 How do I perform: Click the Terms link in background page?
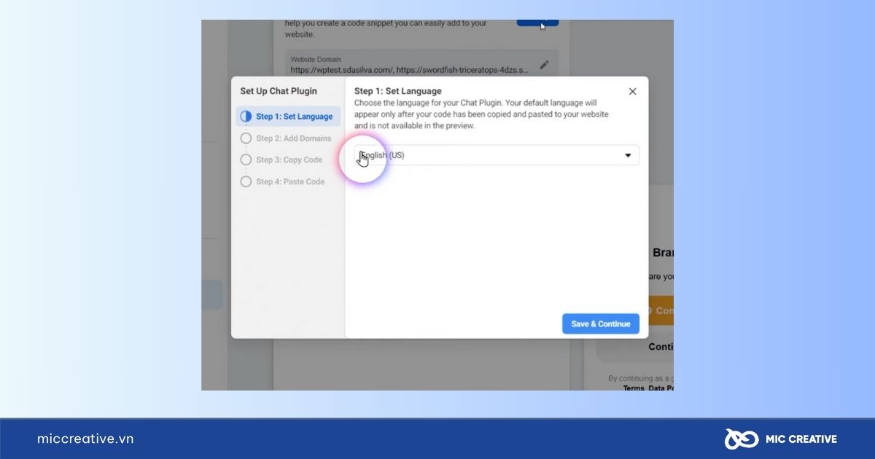pos(634,388)
